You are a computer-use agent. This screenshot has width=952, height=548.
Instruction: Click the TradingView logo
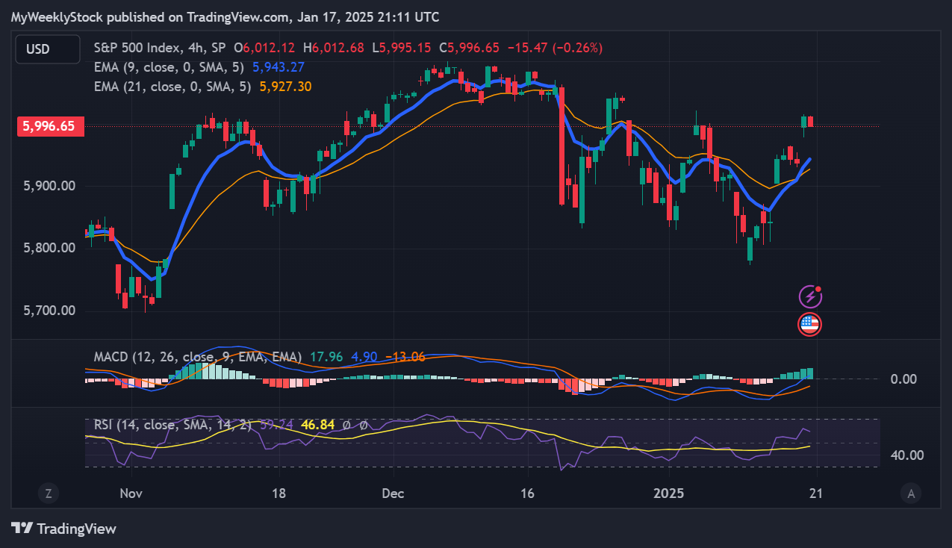(64, 529)
